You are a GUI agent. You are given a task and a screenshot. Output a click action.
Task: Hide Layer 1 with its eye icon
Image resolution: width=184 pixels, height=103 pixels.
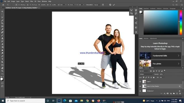[x=140, y=82]
